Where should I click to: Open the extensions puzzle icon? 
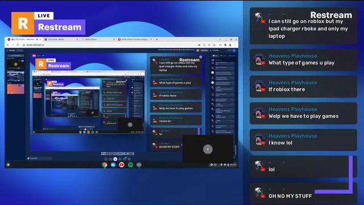coord(225,45)
